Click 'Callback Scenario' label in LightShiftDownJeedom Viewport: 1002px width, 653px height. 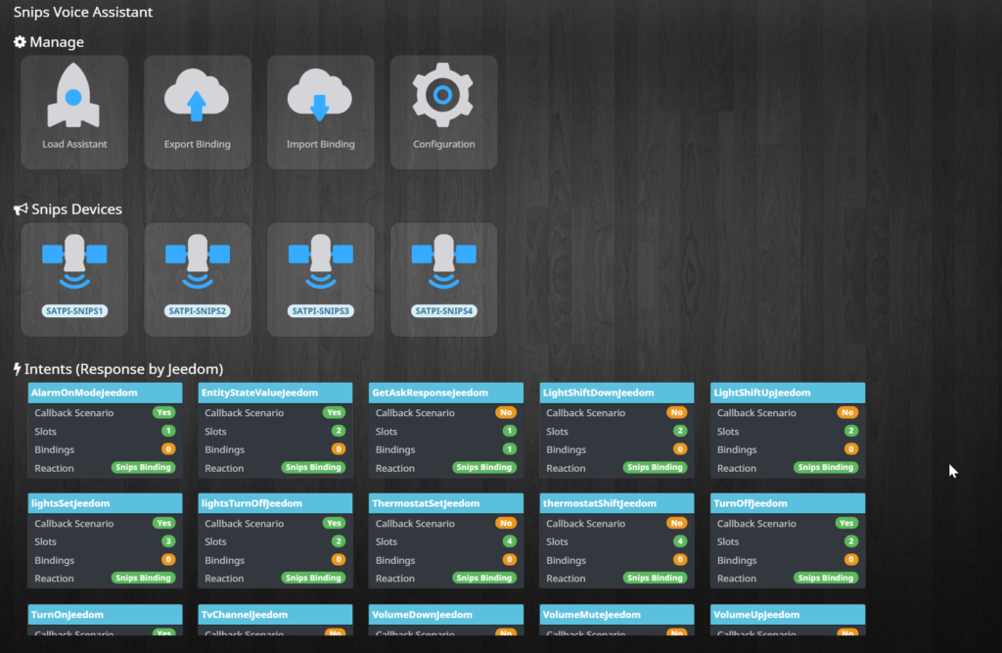click(x=585, y=413)
